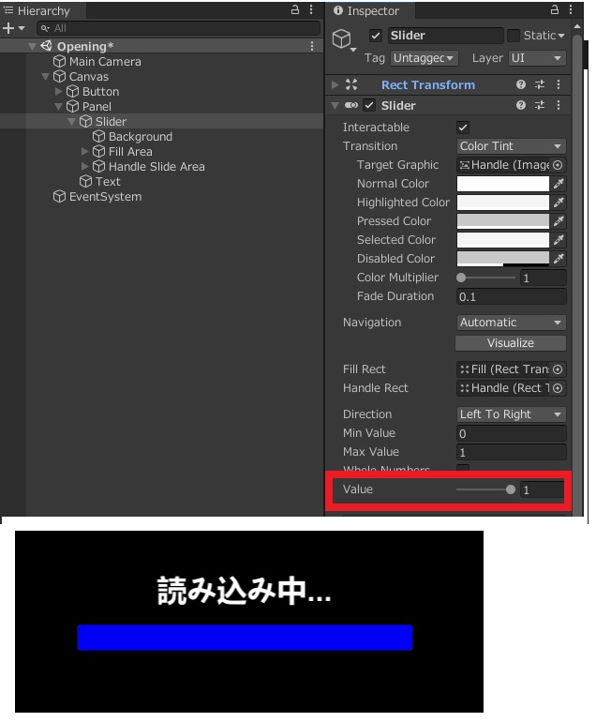Click the Min Value input field
The width and height of the screenshot is (596, 722).
click(512, 433)
